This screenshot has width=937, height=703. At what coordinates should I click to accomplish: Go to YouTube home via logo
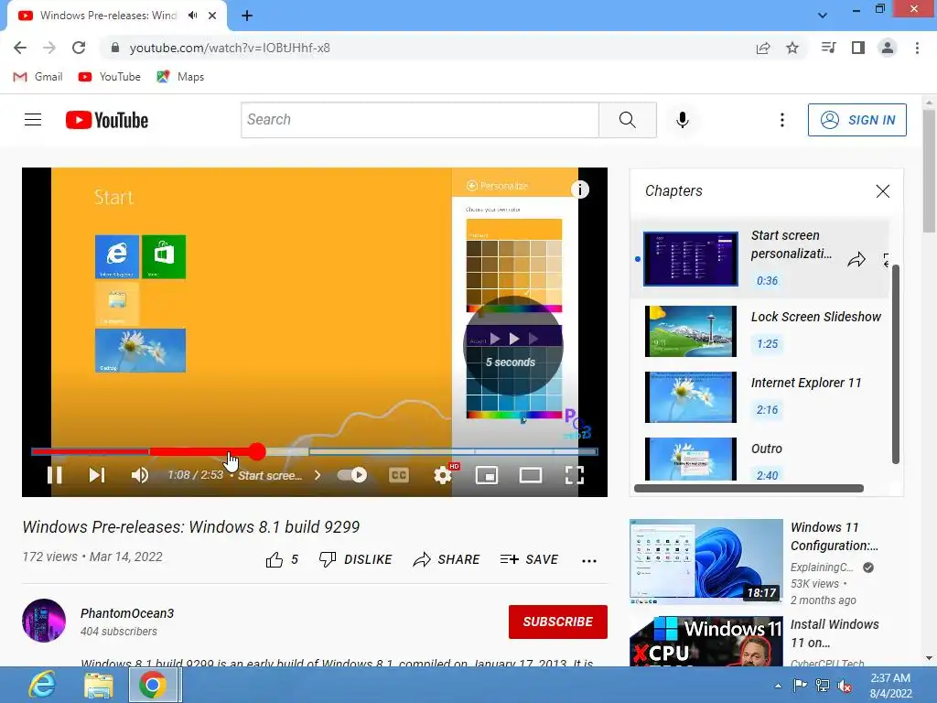[107, 120]
